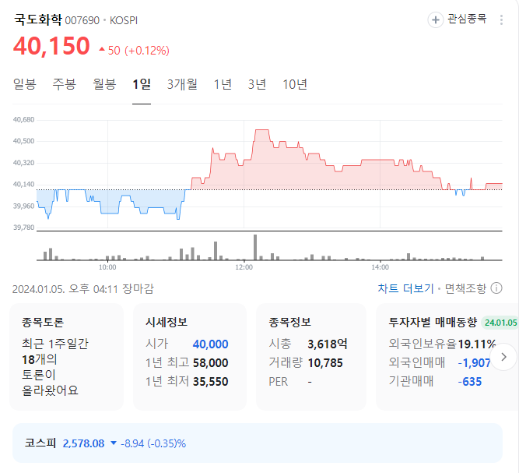Image resolution: width=519 pixels, height=473 pixels.
Task: Select the 1일 chart tab
Action: (142, 84)
